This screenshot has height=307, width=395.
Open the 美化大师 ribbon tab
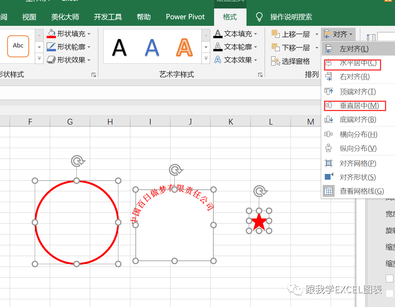pyautogui.click(x=65, y=17)
